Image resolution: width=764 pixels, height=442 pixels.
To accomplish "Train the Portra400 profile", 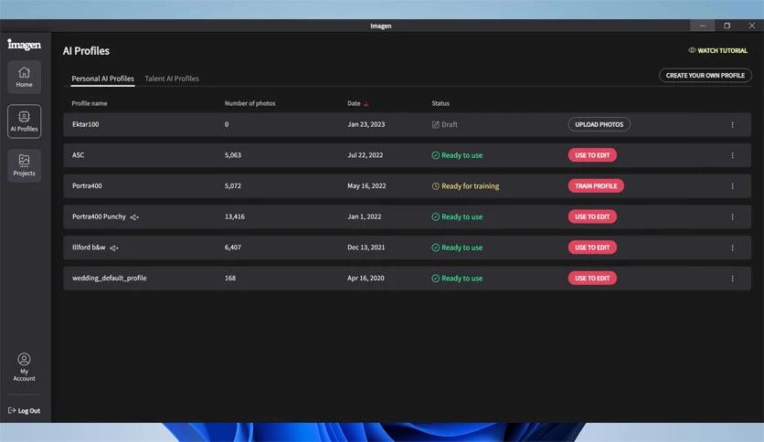I will (x=596, y=186).
